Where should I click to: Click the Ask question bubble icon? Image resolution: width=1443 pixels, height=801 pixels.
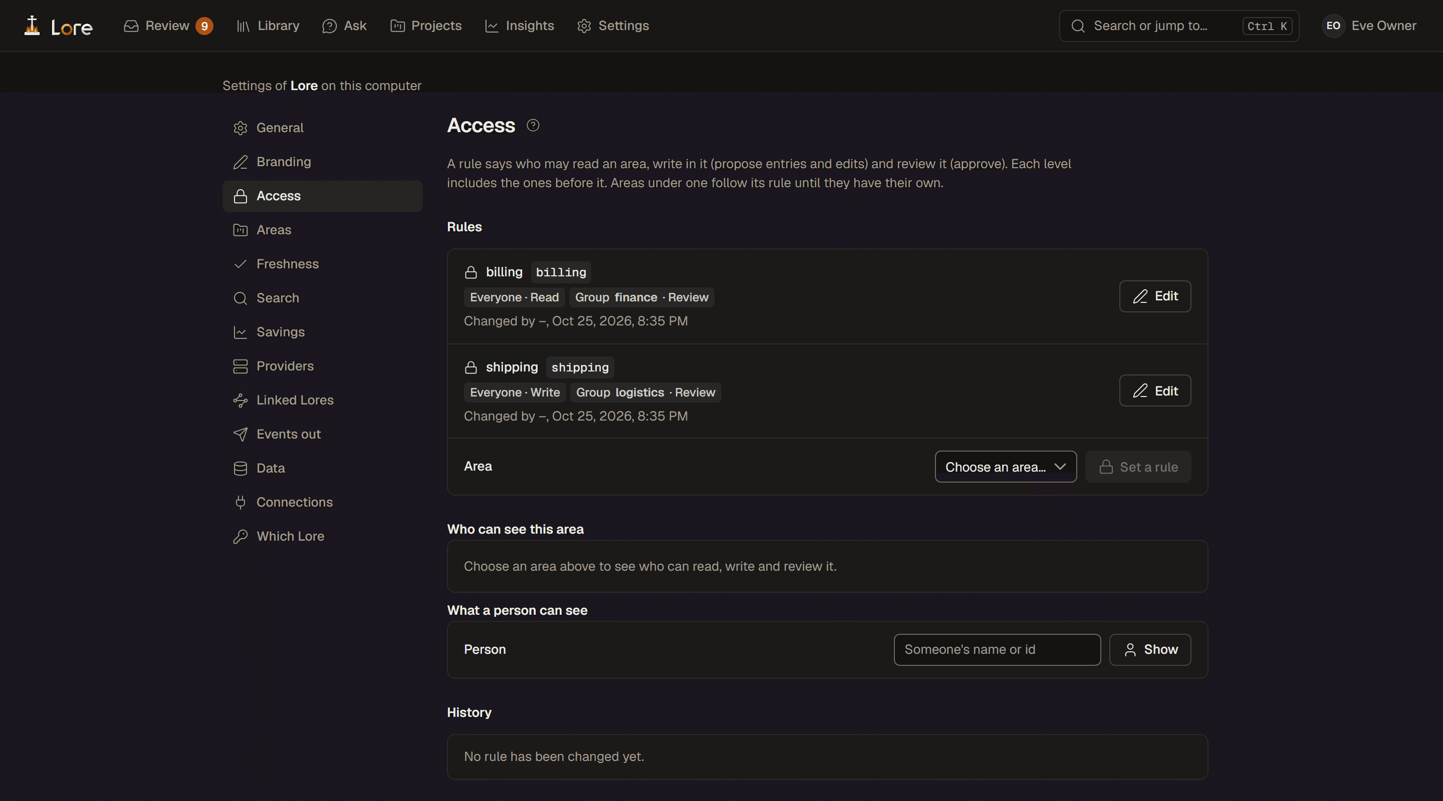point(329,26)
